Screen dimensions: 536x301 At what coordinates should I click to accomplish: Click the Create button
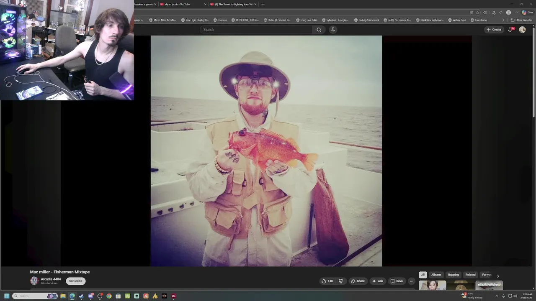(494, 30)
